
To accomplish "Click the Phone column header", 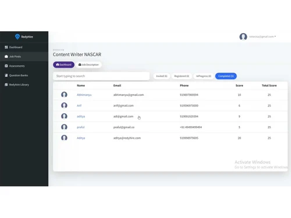I will [184, 85].
